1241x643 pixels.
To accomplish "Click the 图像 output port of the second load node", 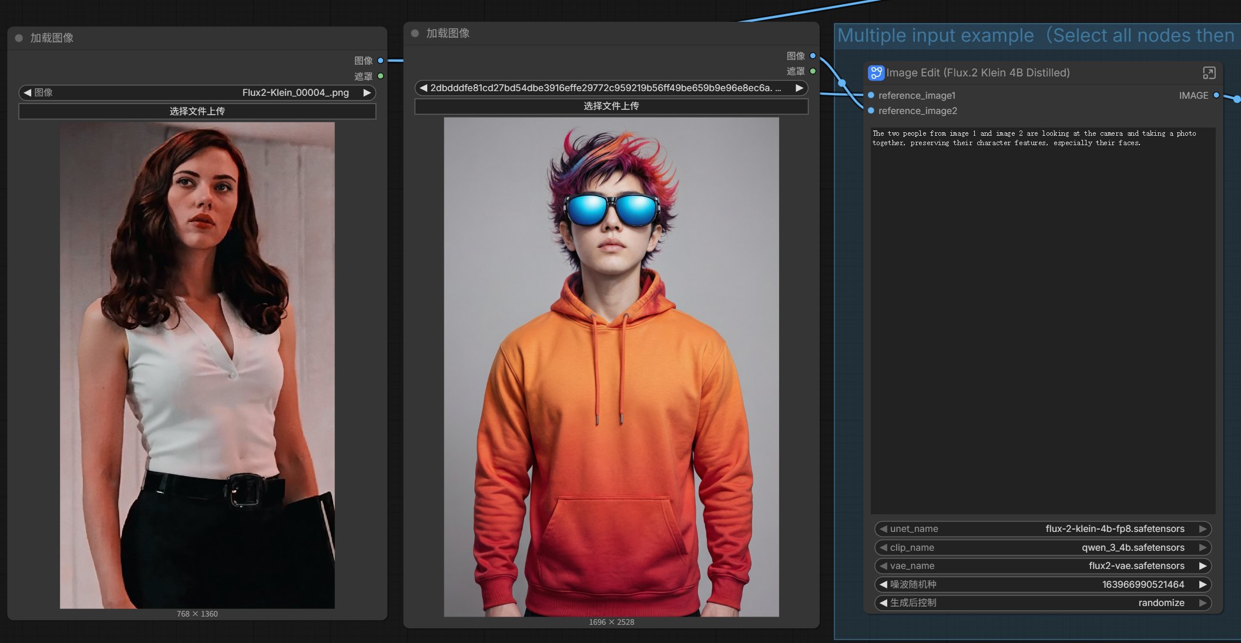I will pos(813,56).
